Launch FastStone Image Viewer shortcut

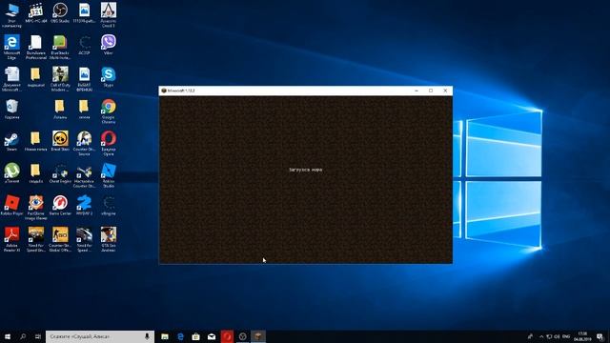pyautogui.click(x=36, y=208)
